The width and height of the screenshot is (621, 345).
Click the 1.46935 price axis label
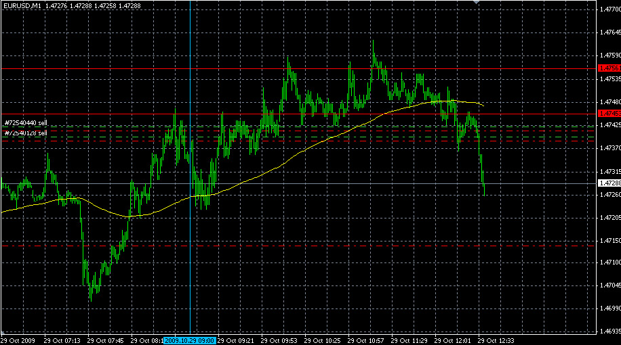(609, 332)
